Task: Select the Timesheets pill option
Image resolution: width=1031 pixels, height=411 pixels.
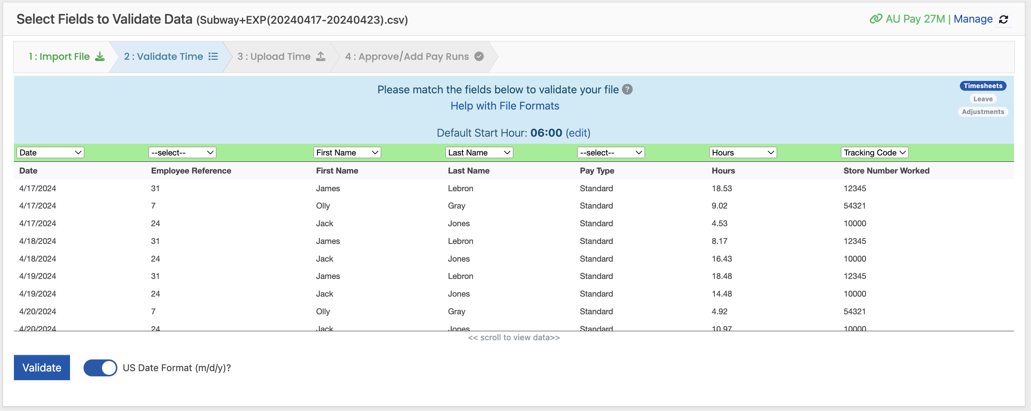Action: point(982,86)
